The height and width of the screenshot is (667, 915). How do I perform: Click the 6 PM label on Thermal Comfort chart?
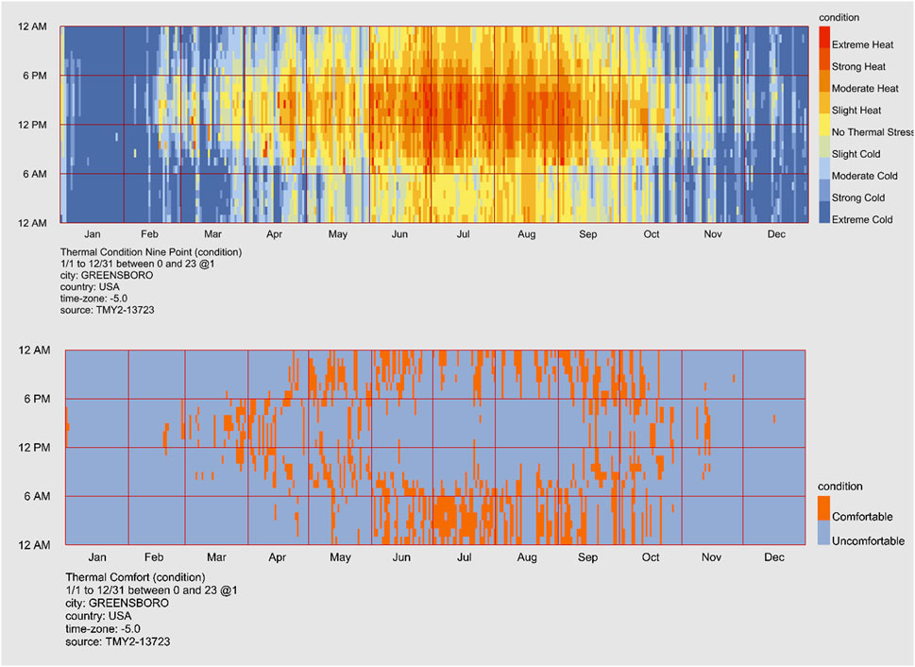[38, 399]
